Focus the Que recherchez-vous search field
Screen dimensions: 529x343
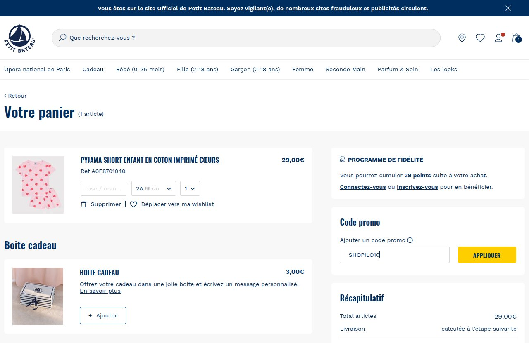[x=246, y=38]
